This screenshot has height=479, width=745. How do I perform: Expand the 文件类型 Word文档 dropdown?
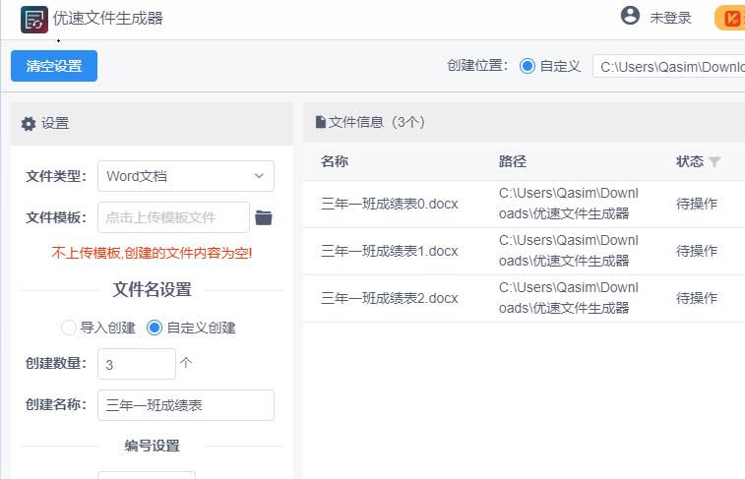tap(185, 176)
